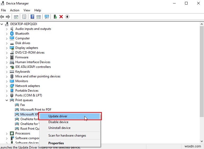
Task: Click the Bluetooth category icon
Action: click(x=12, y=34)
